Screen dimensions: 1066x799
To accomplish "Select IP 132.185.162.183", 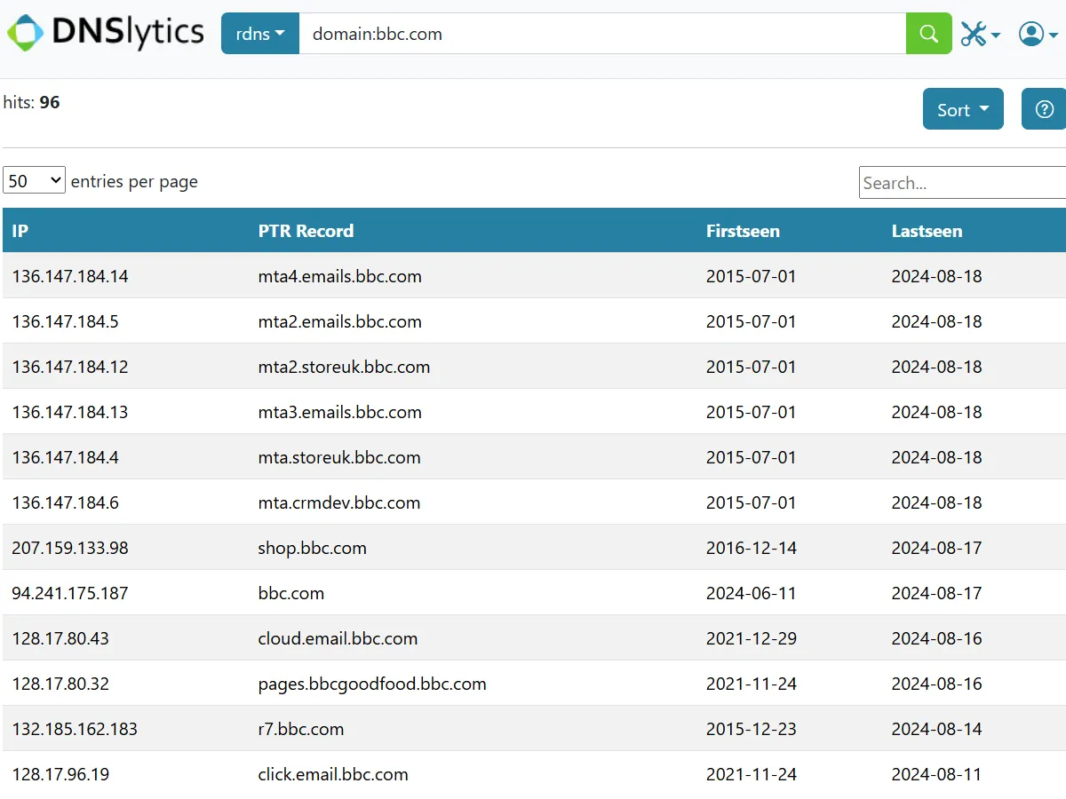I will click(75, 729).
